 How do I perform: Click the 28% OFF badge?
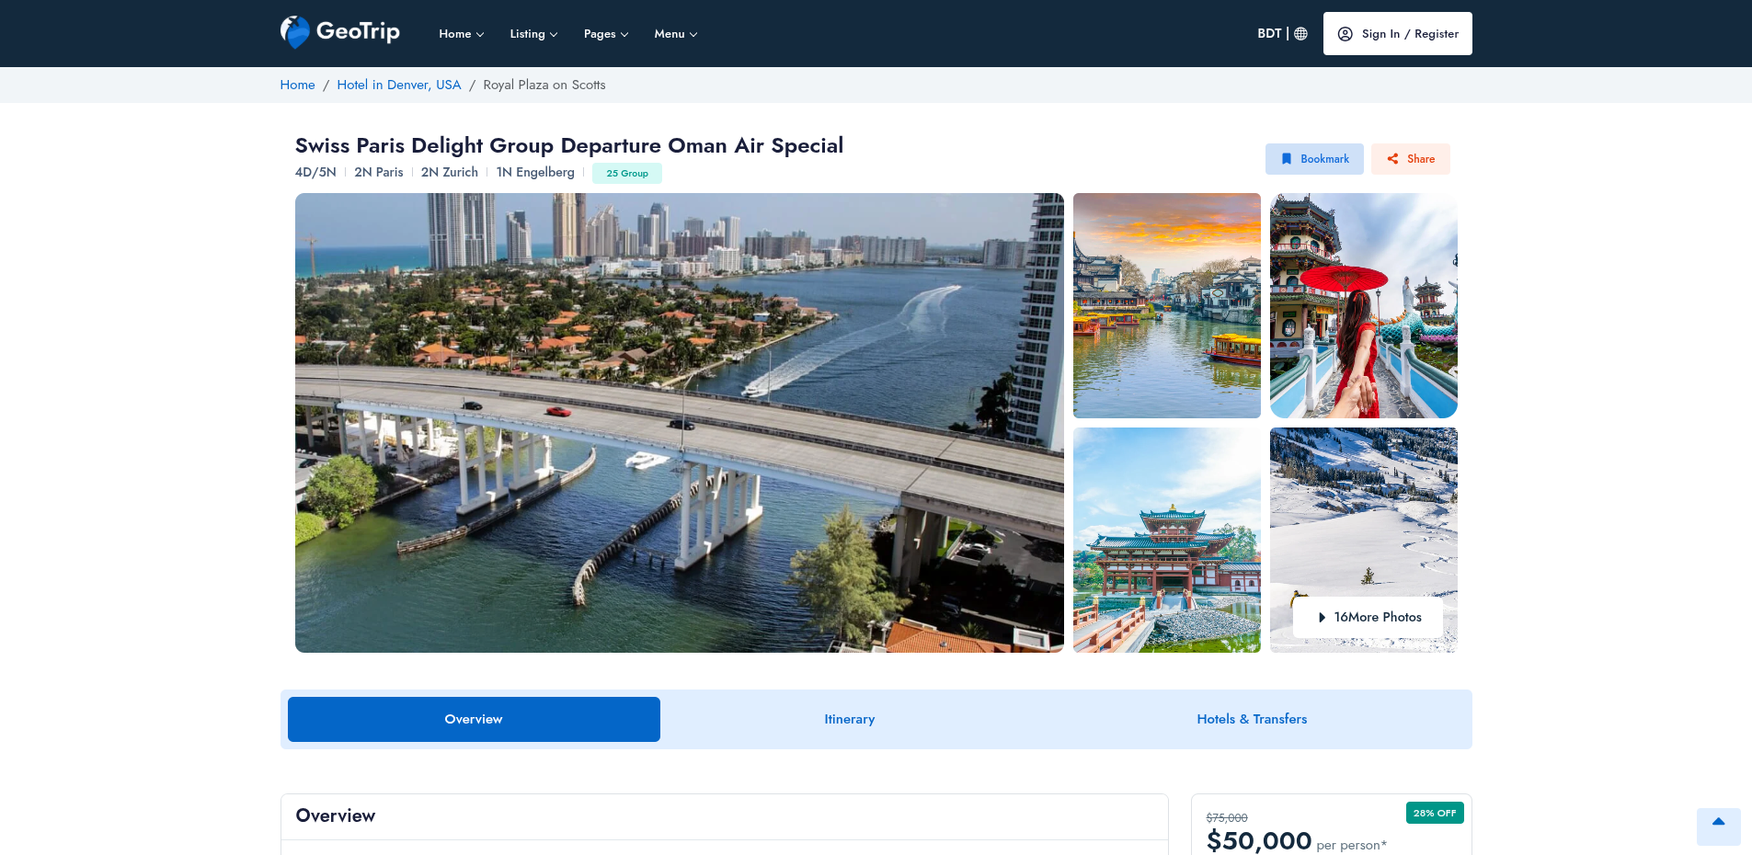click(1435, 813)
